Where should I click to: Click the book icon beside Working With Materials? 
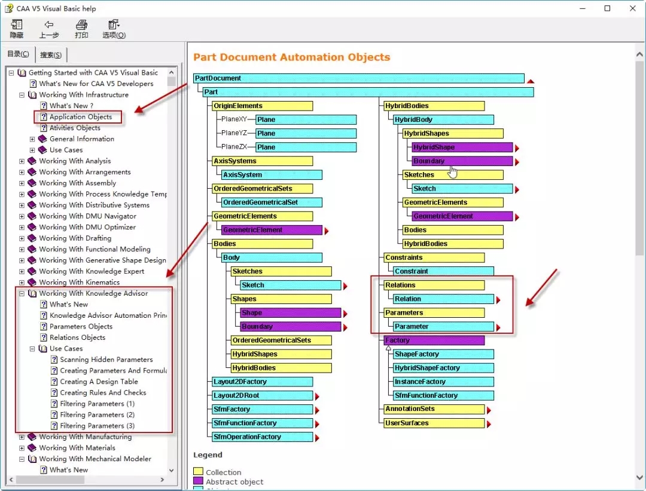[32, 448]
